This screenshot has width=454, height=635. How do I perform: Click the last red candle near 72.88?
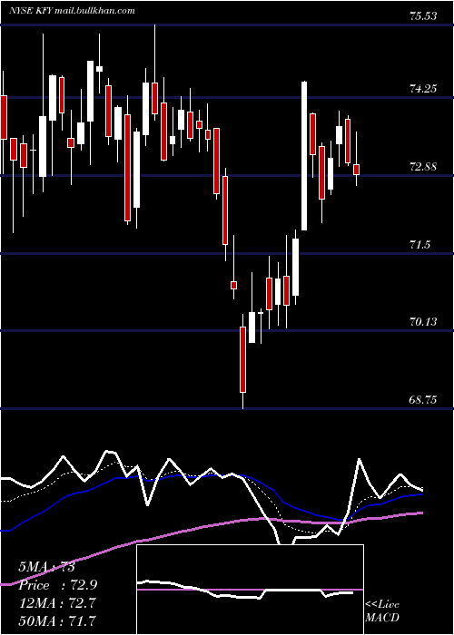click(356, 170)
